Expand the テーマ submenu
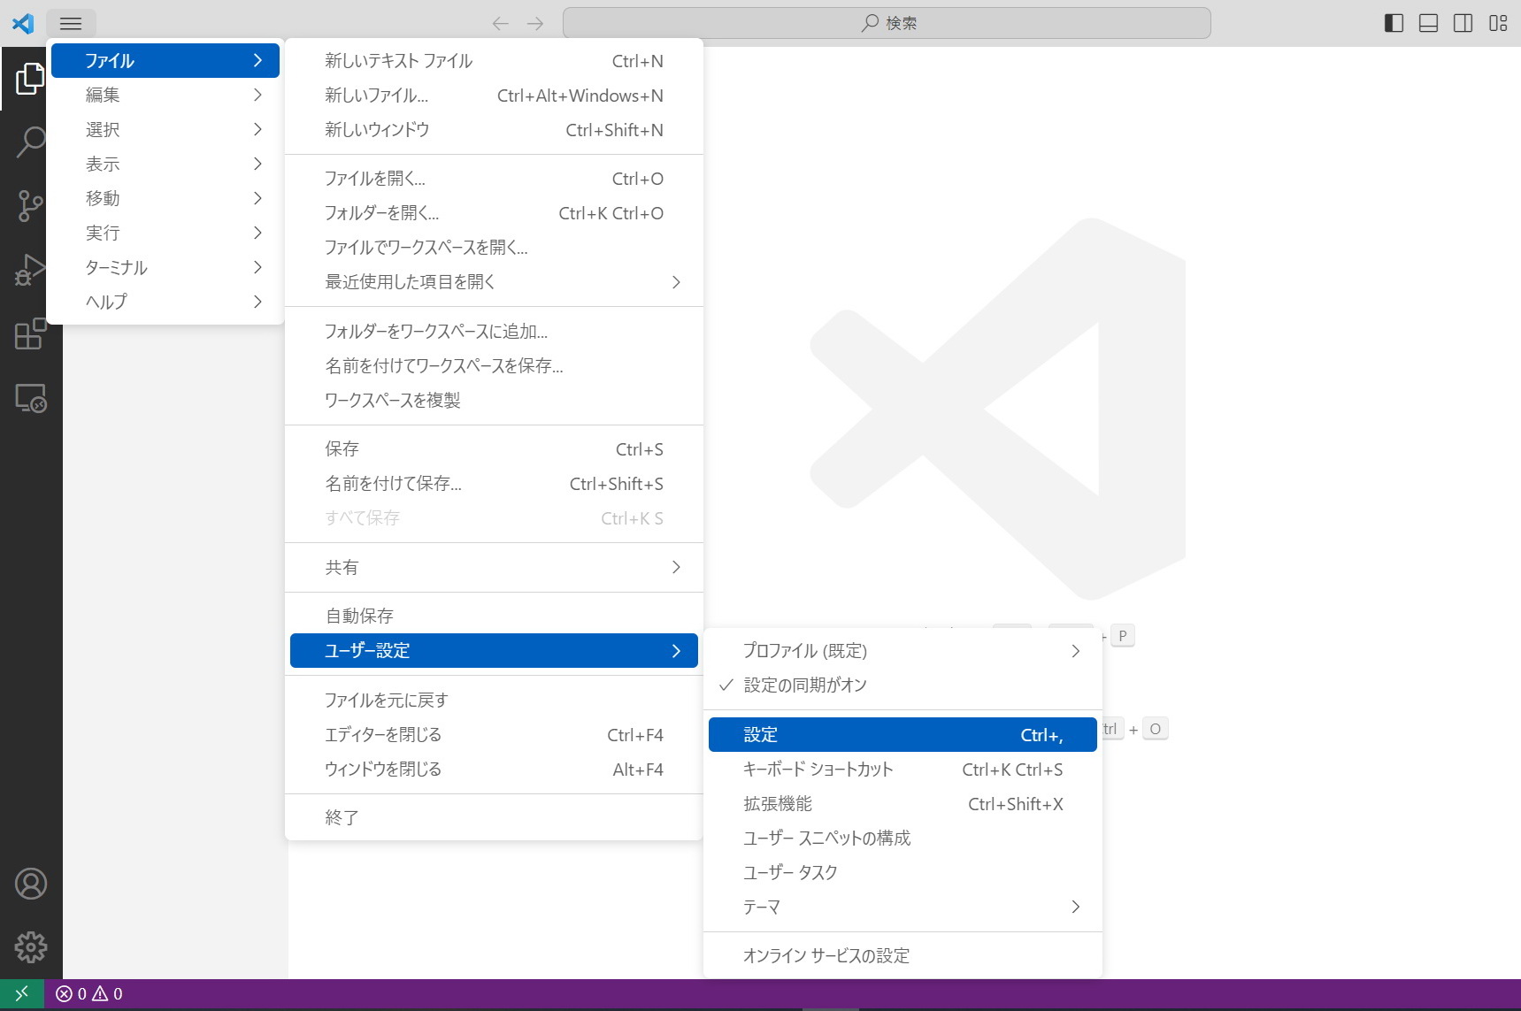Screen dimensions: 1521x1011 tap(903, 907)
